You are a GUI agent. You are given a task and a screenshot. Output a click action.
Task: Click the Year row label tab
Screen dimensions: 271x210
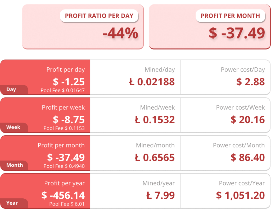12,203
